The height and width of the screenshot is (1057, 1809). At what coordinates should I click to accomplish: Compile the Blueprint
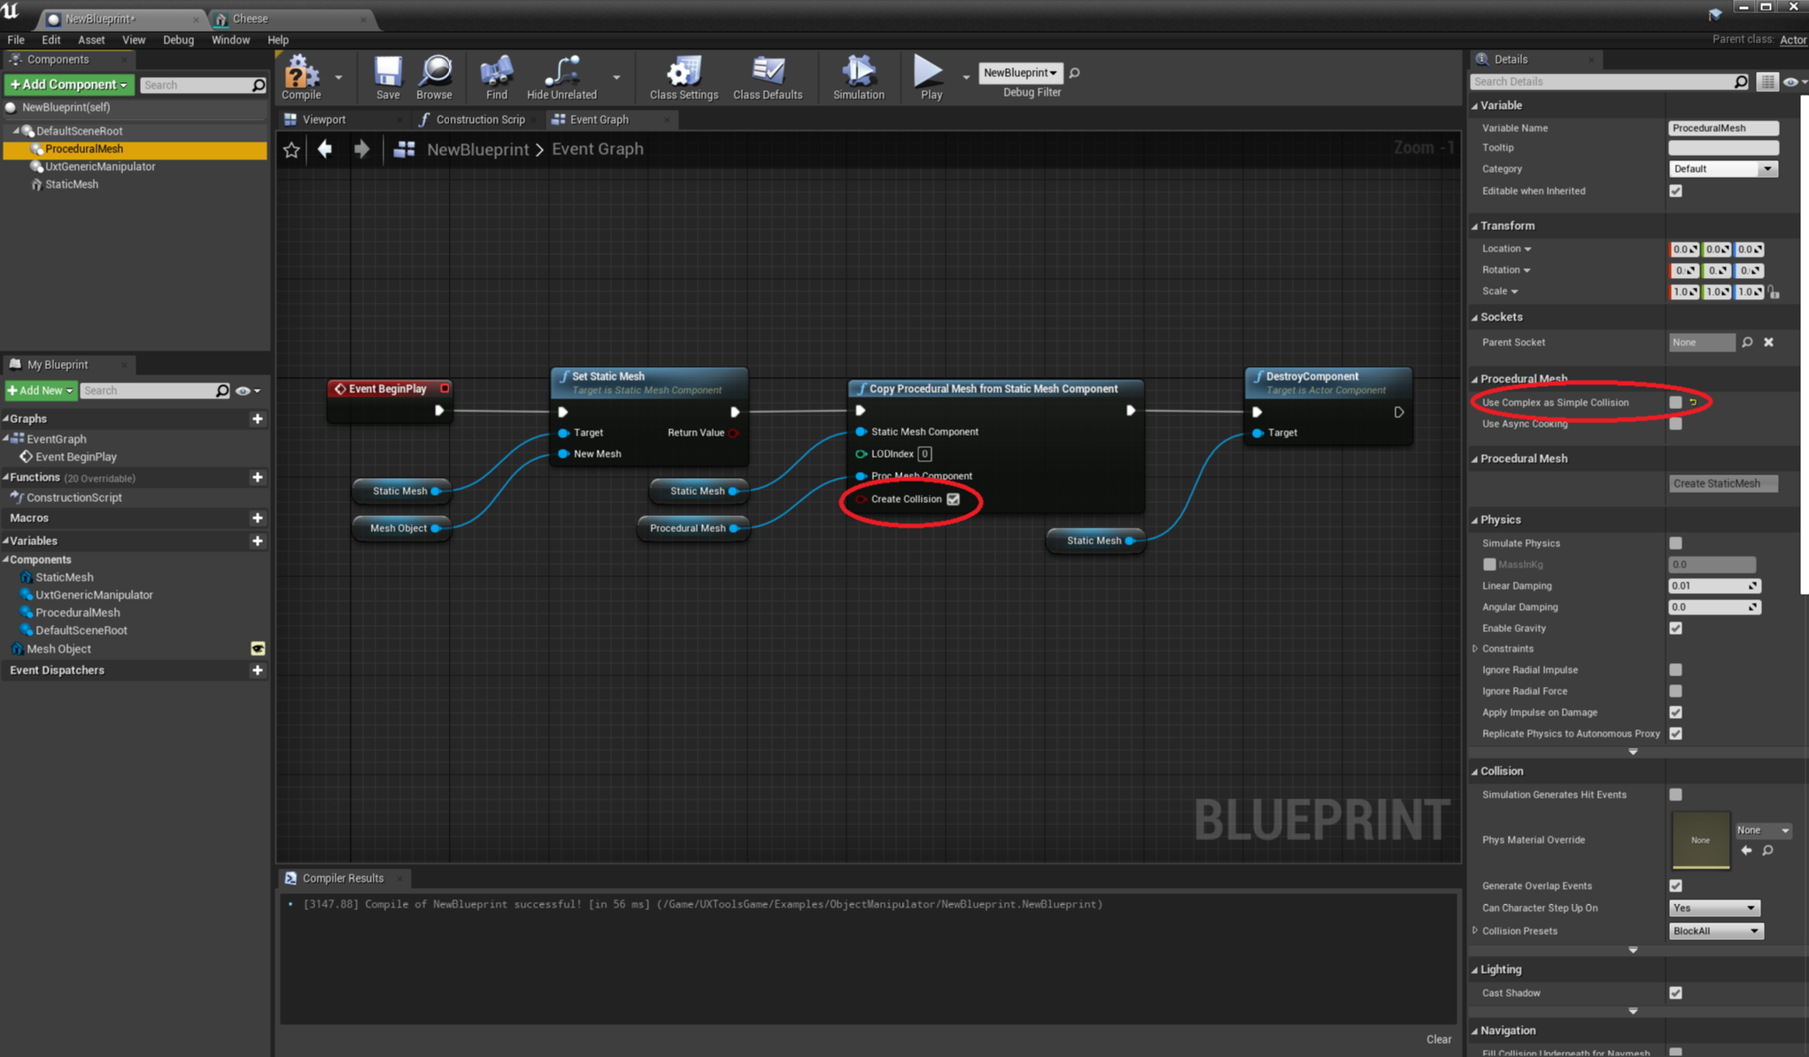(301, 77)
